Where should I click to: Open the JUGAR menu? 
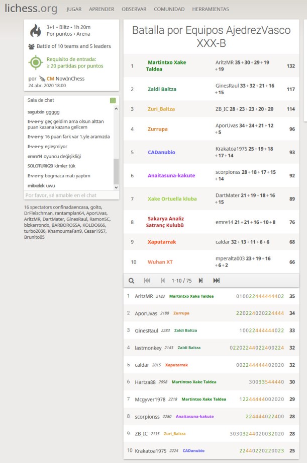[74, 9]
